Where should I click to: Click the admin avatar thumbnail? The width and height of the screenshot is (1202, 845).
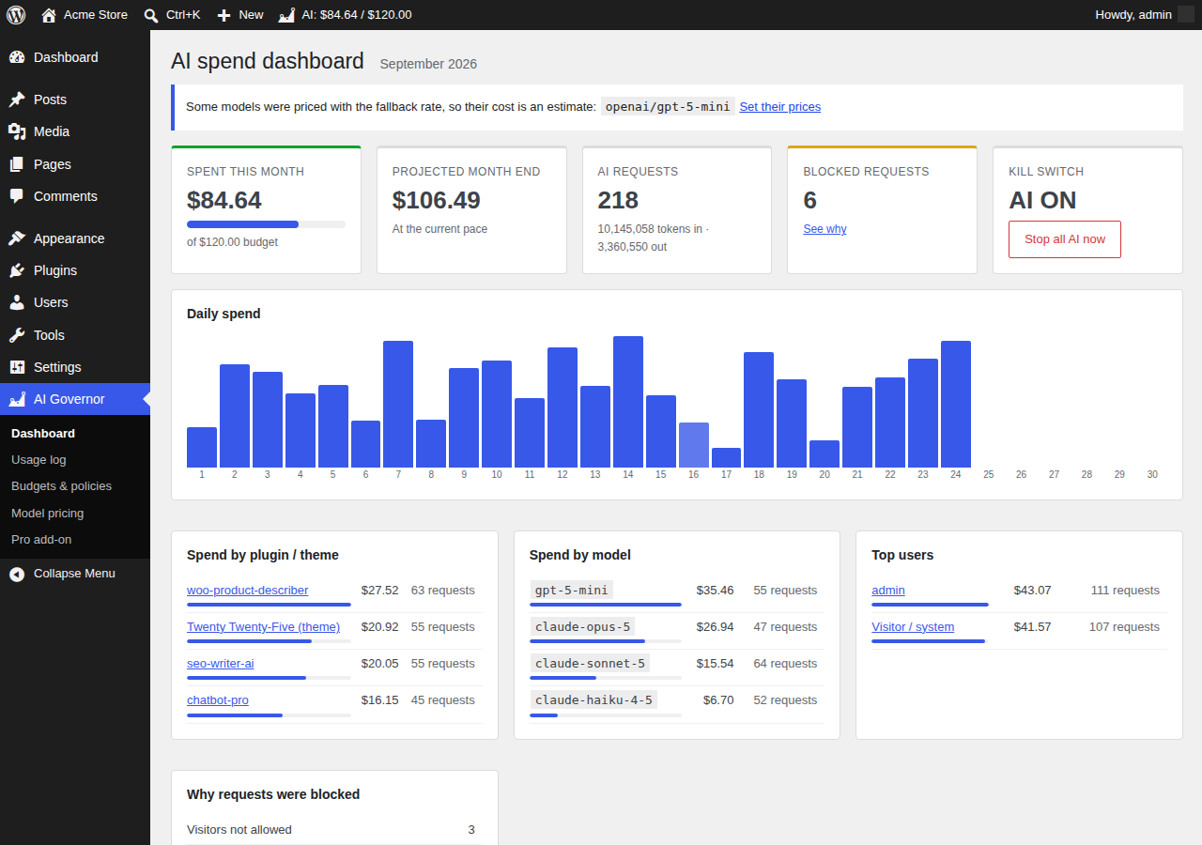(1186, 15)
